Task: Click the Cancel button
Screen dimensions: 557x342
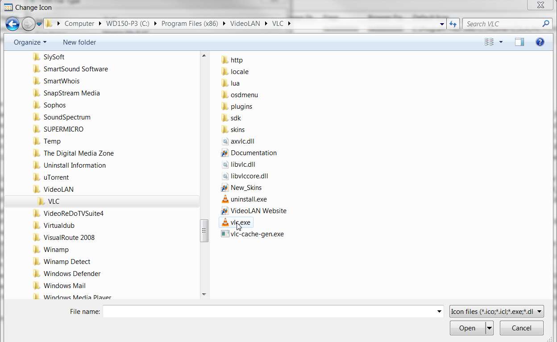Action: [x=521, y=328]
